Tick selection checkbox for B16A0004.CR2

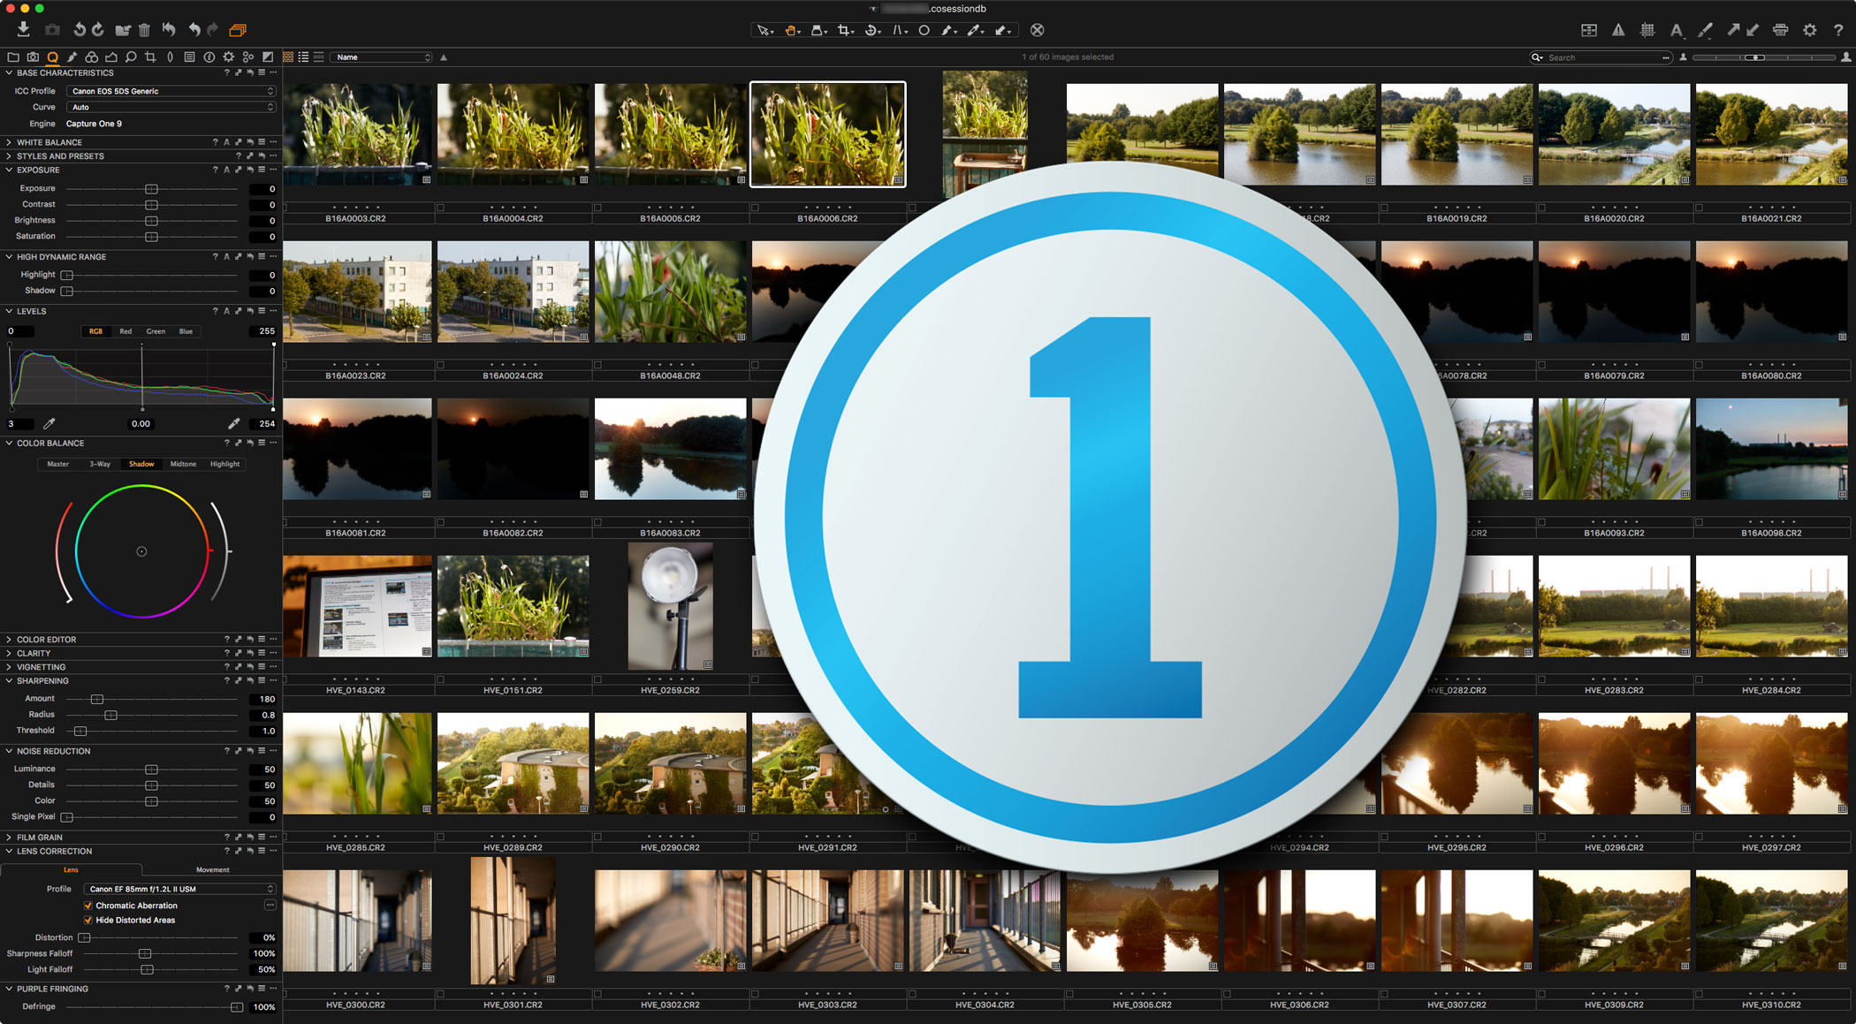[440, 208]
